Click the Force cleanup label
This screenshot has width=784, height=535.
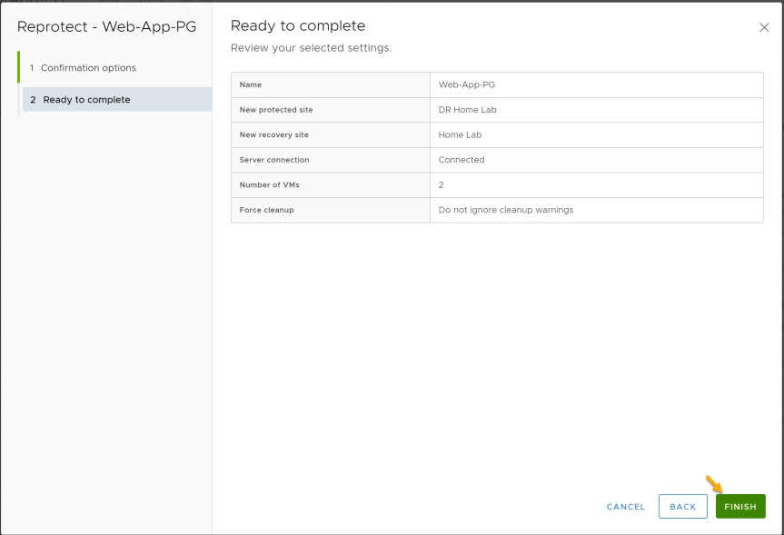(x=266, y=210)
